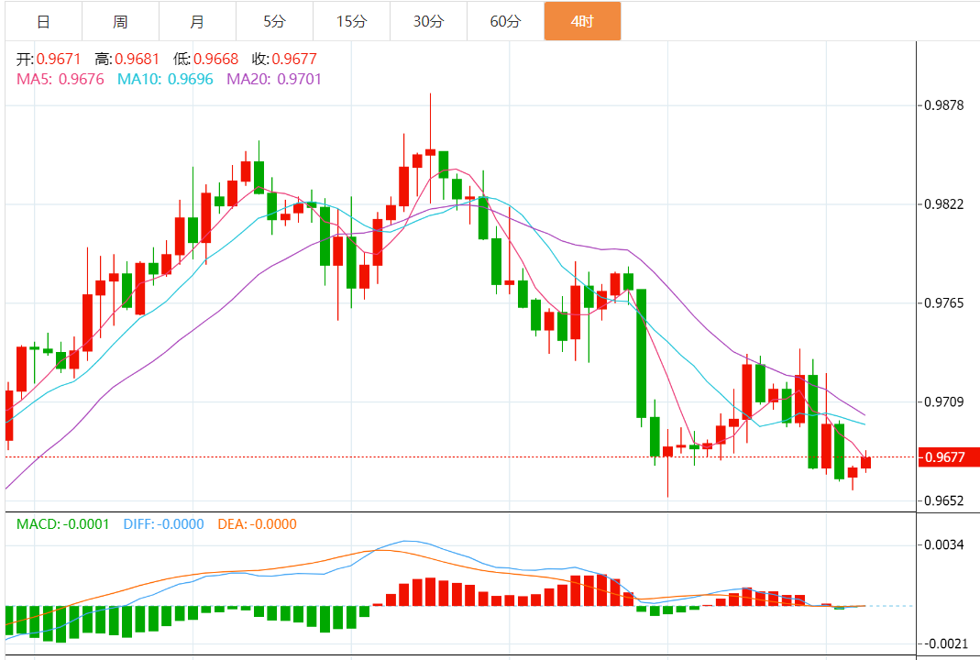The width and height of the screenshot is (980, 660).
Task: Click the 低:0.9668 low price readout
Action: click(x=205, y=59)
